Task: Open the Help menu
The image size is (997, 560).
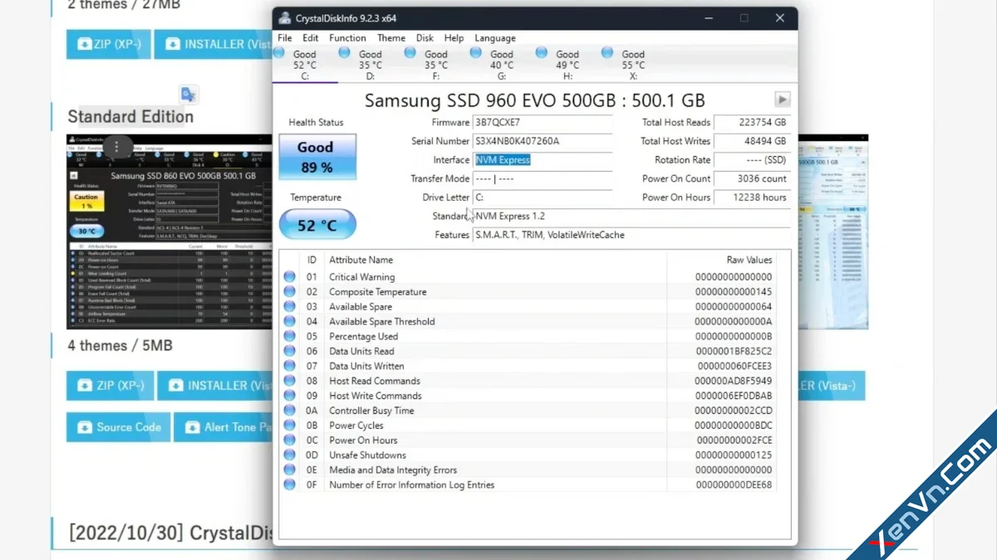Action: [454, 38]
